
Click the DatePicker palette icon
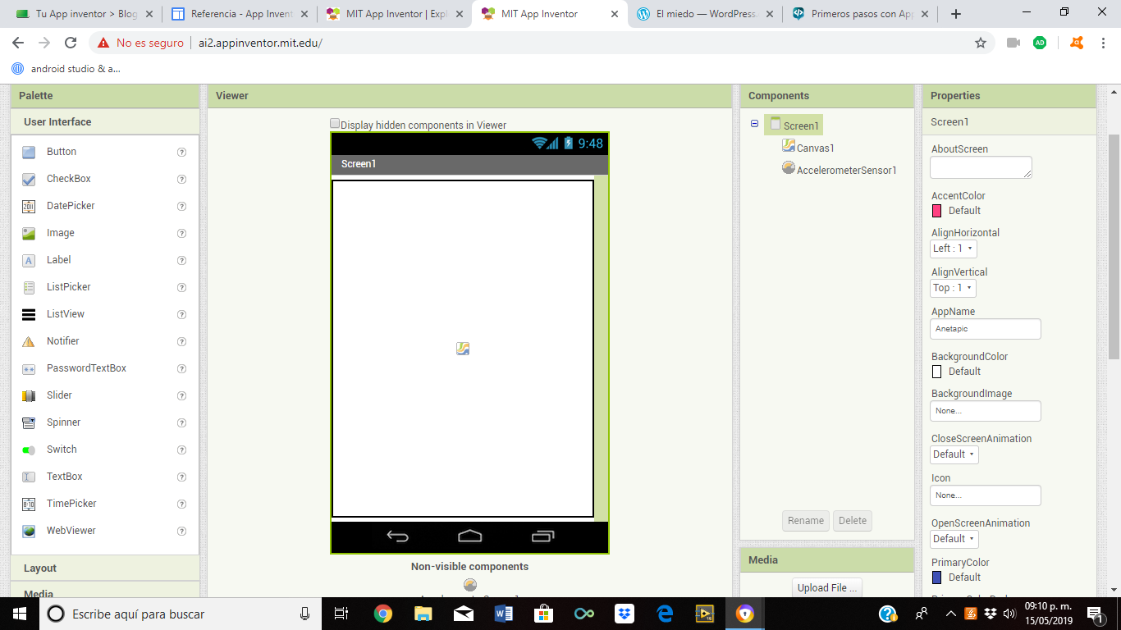29,206
